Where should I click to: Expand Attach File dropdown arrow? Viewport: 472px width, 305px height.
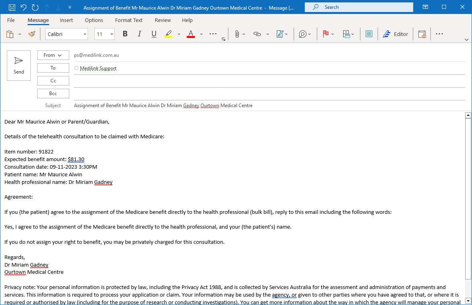pos(244,34)
